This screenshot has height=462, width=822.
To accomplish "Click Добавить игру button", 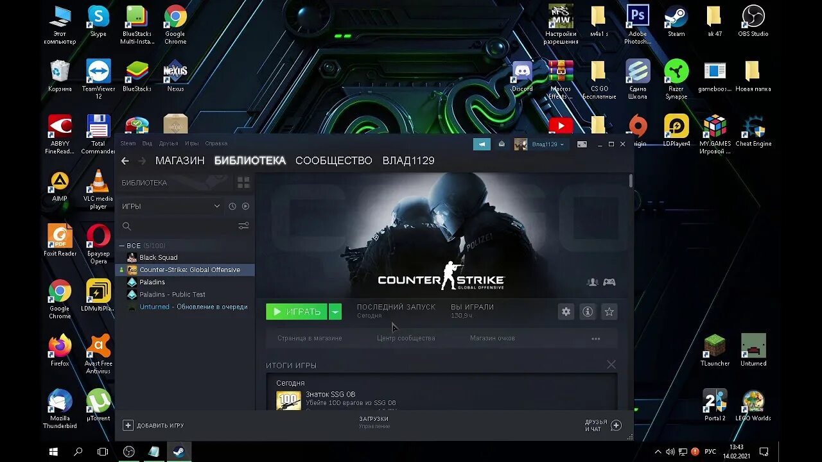I will pyautogui.click(x=153, y=425).
